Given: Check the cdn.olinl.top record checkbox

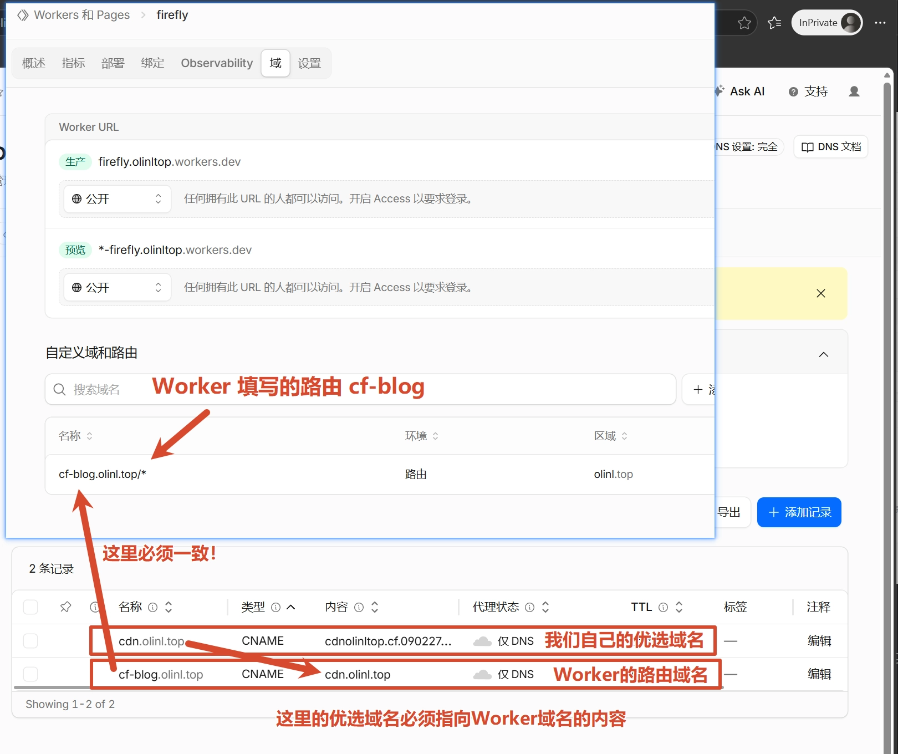Looking at the screenshot, I should 30,641.
